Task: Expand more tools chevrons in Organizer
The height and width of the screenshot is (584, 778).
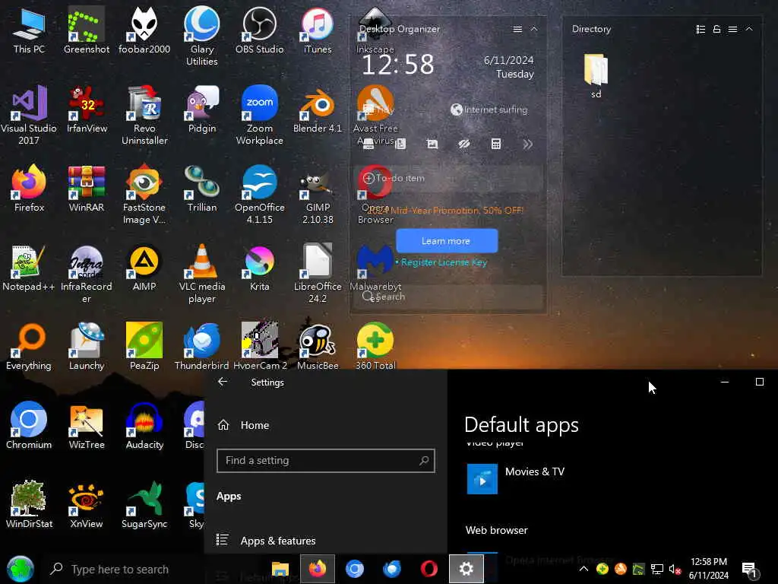Action: tap(527, 144)
